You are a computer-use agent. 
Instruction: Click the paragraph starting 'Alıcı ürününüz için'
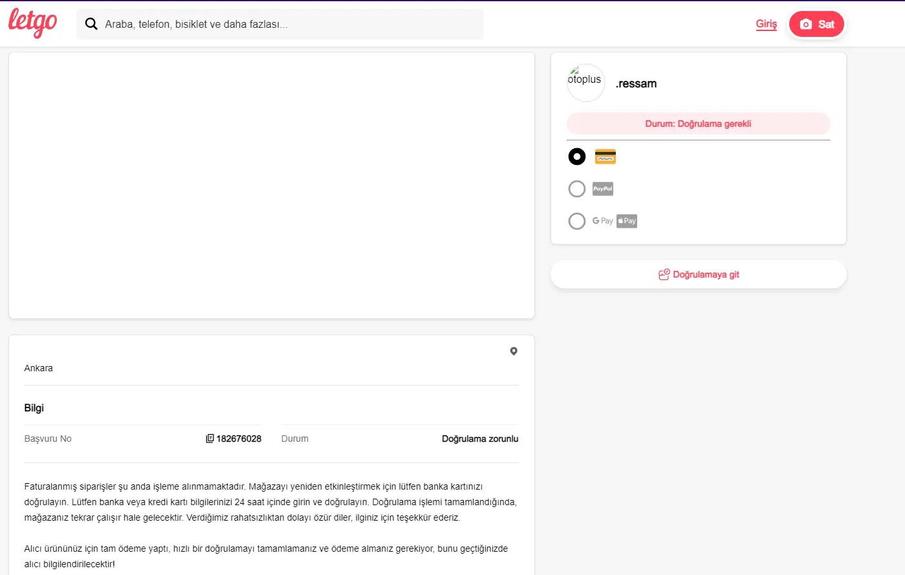267,556
